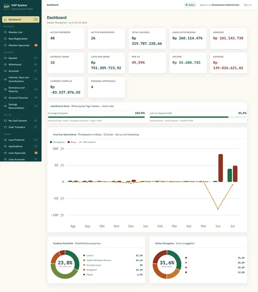Click the Accounts money icon
Screen dimensions: 258x292
pyautogui.click(x=5, y=71)
